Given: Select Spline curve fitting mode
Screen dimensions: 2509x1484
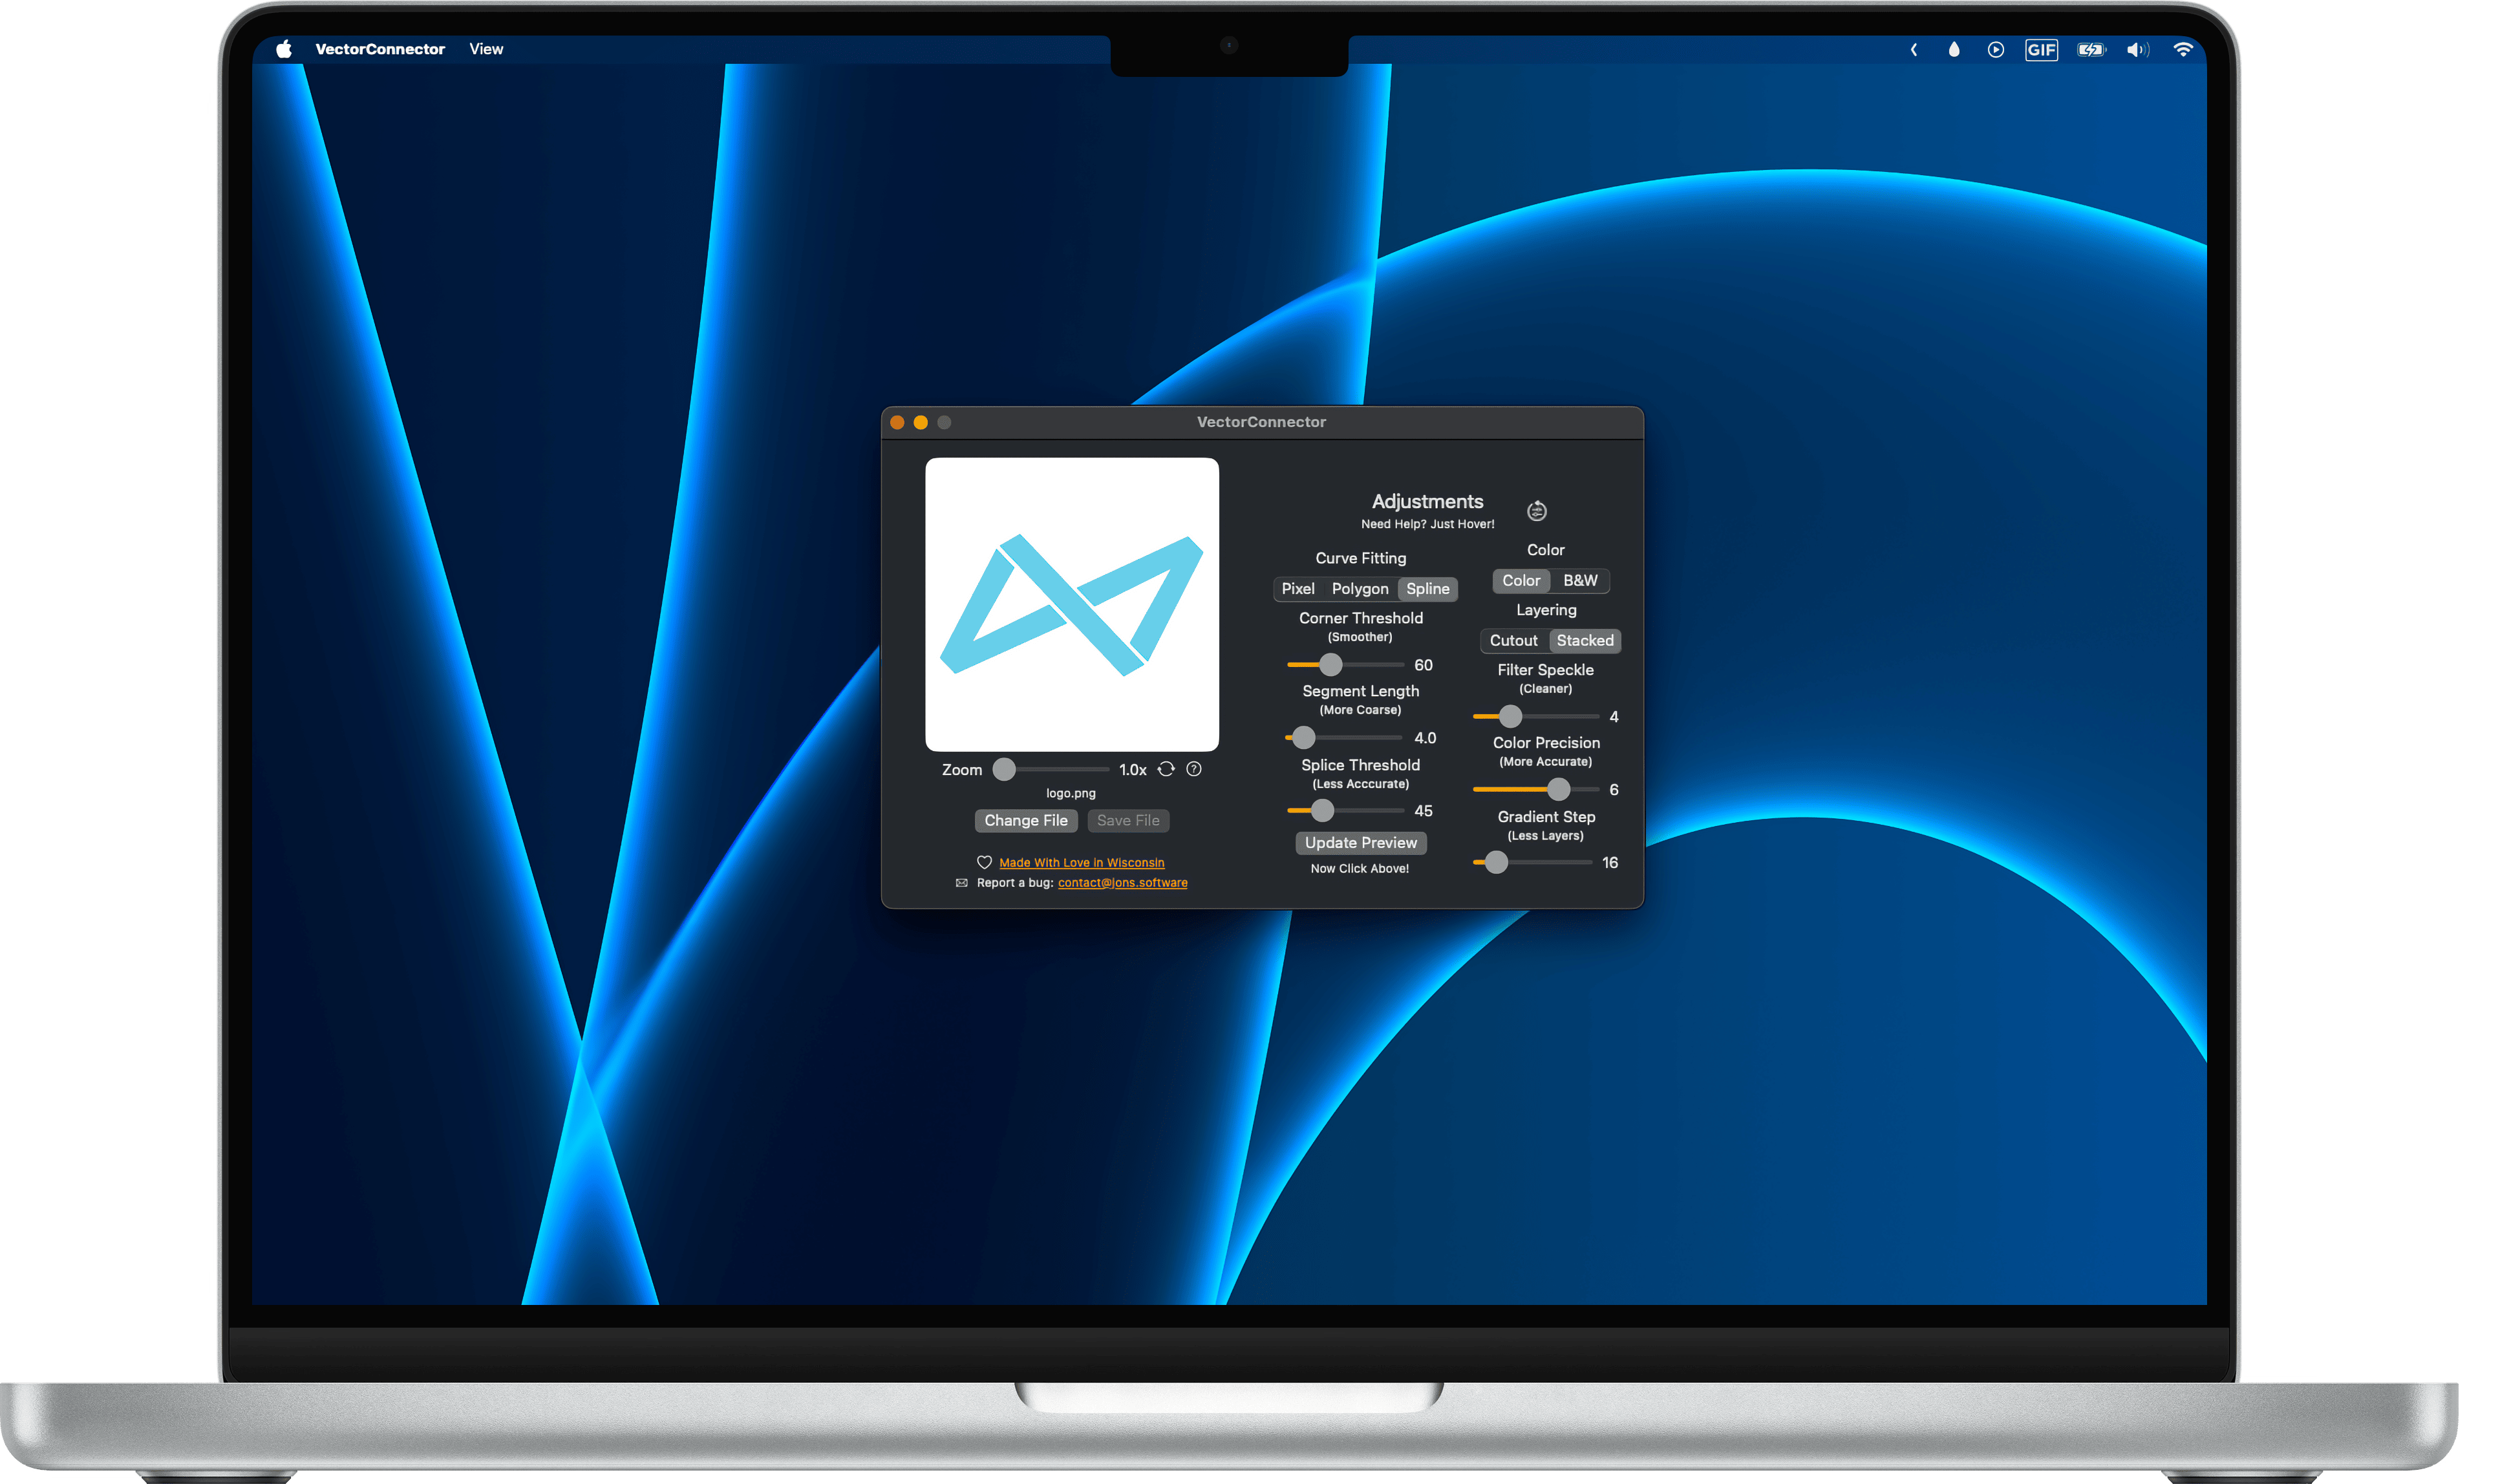Looking at the screenshot, I should (1428, 589).
